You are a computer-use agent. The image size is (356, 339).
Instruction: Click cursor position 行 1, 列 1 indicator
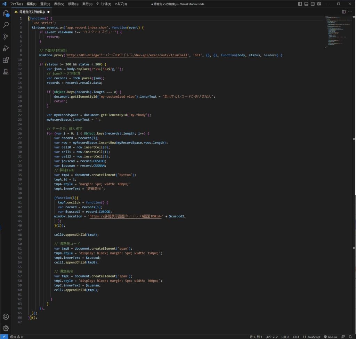point(256,337)
